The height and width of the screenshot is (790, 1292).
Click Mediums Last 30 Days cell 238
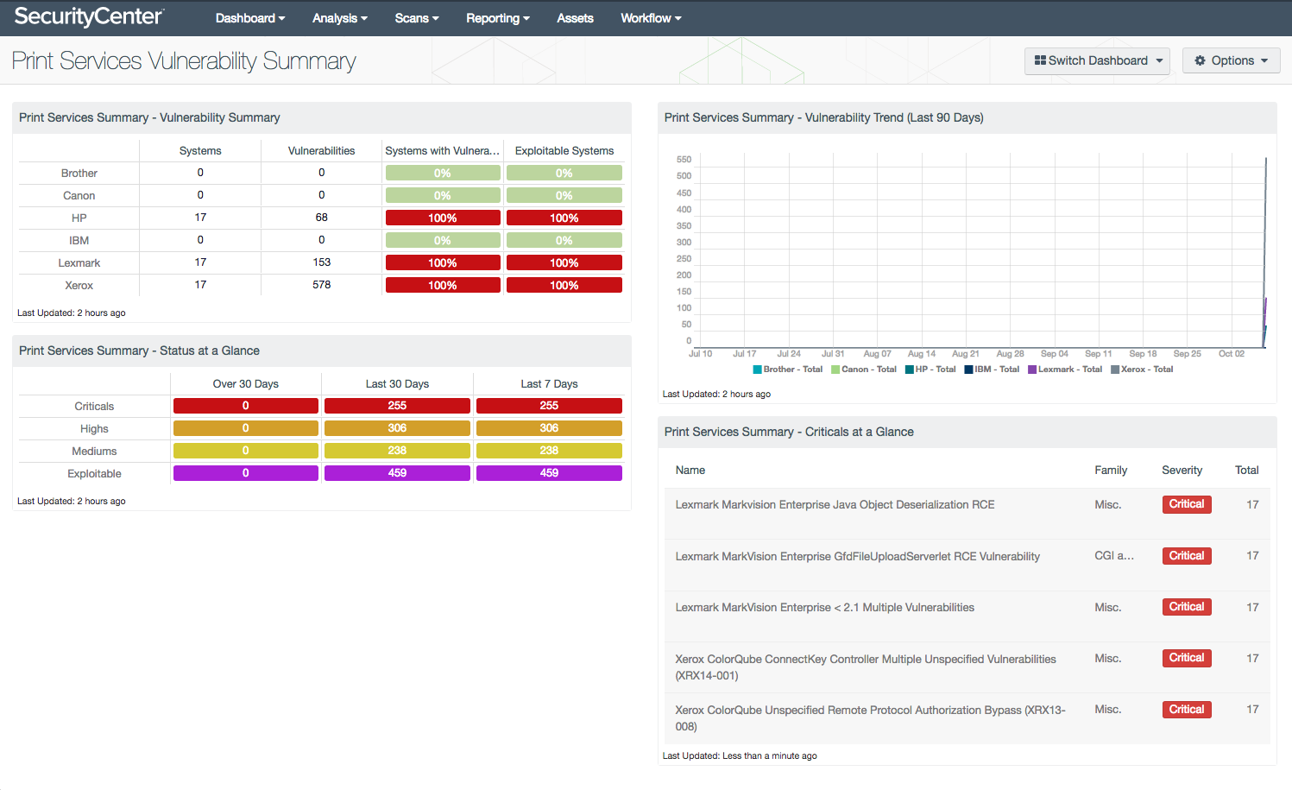click(397, 451)
